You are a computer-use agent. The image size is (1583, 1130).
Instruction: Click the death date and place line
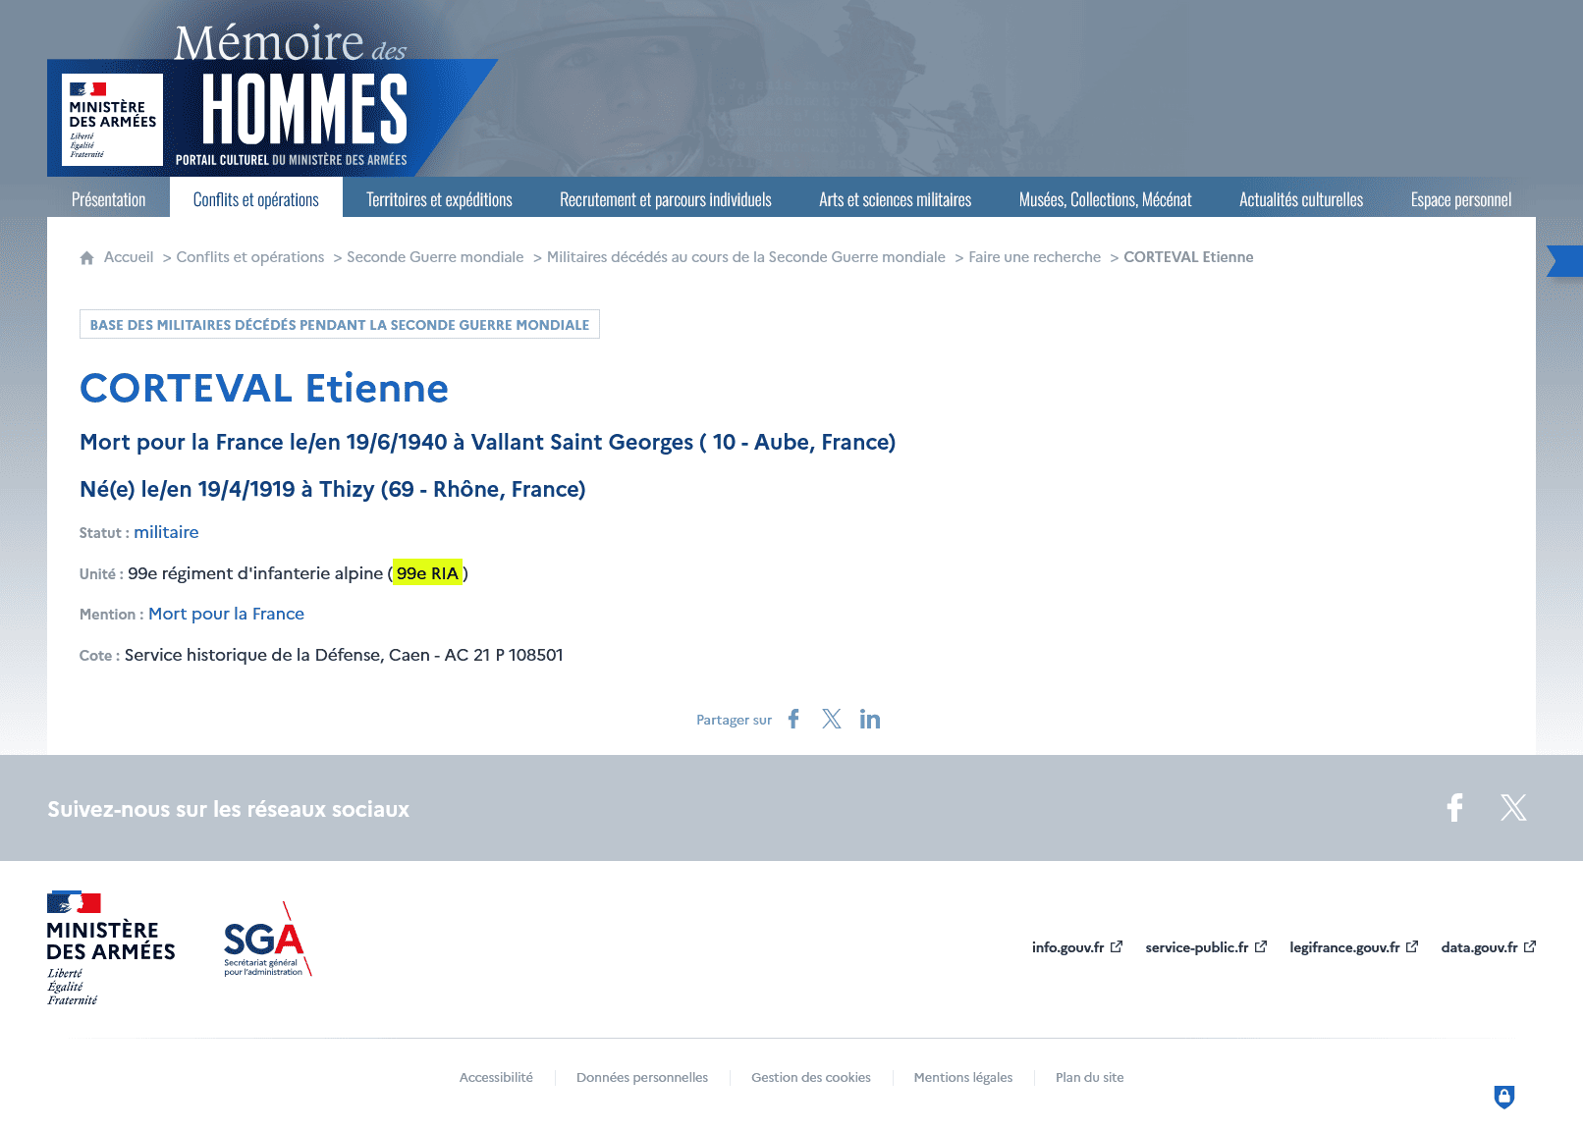487,442
